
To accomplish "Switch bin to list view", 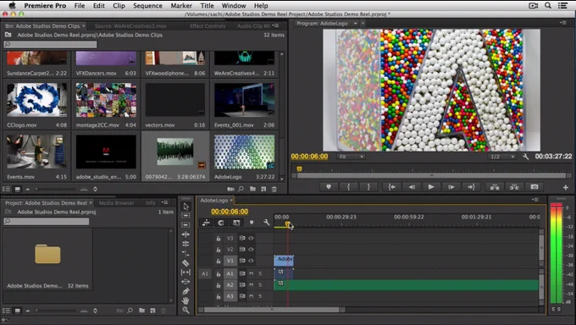I will (x=6, y=189).
